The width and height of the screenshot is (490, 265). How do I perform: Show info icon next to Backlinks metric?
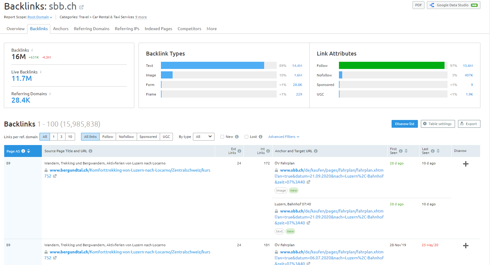pos(32,50)
